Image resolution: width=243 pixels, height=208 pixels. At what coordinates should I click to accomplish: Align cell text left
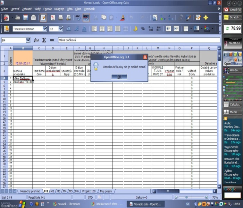94,29
